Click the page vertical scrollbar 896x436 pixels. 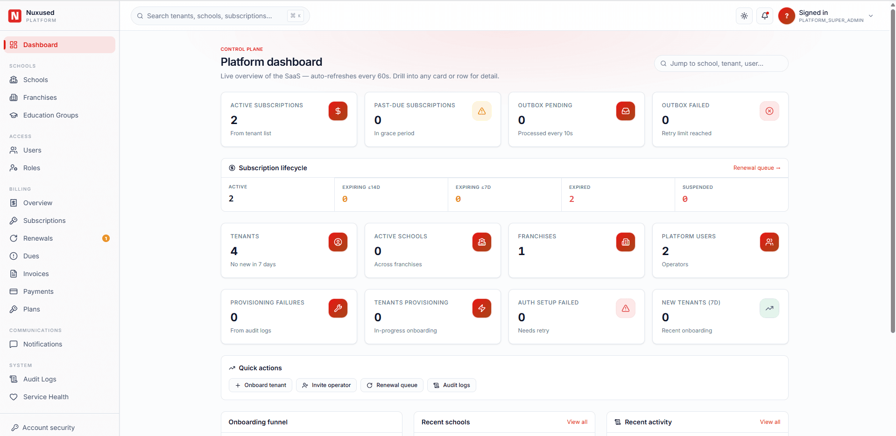(x=893, y=170)
